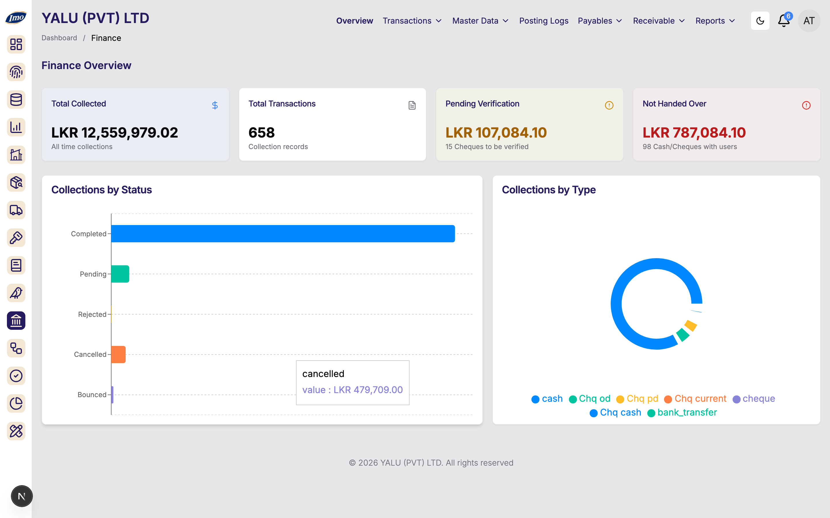This screenshot has width=830, height=518.
Task: Click the notification bell icon
Action: 784,20
